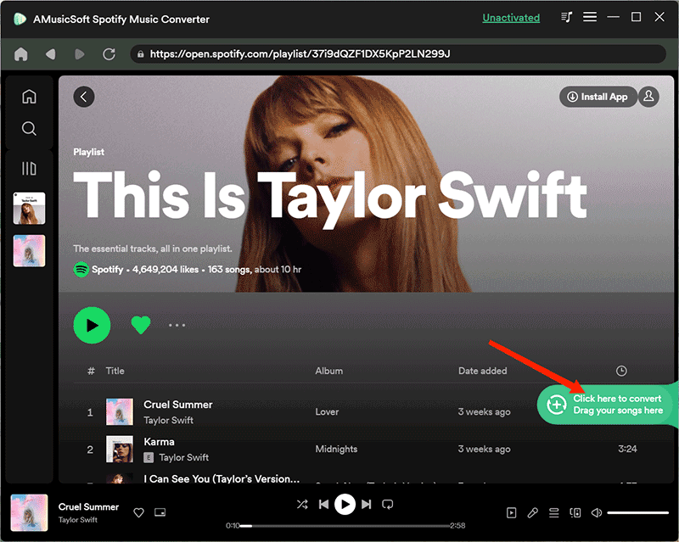Open lyrics microphone icon
This screenshot has width=679, height=542.
click(533, 513)
